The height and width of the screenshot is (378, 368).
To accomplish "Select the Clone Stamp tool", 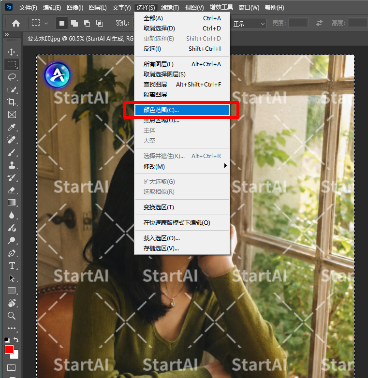I will (12, 165).
